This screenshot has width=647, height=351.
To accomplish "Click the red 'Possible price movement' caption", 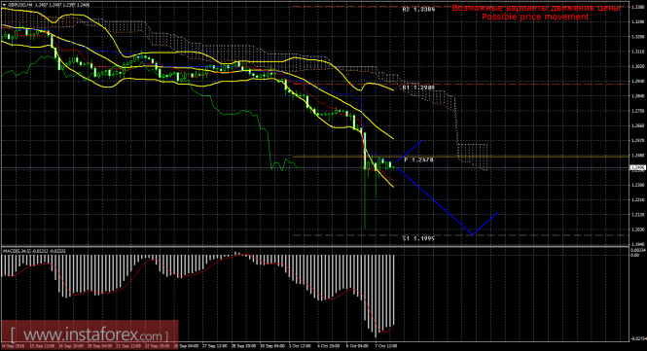I will pyautogui.click(x=535, y=17).
